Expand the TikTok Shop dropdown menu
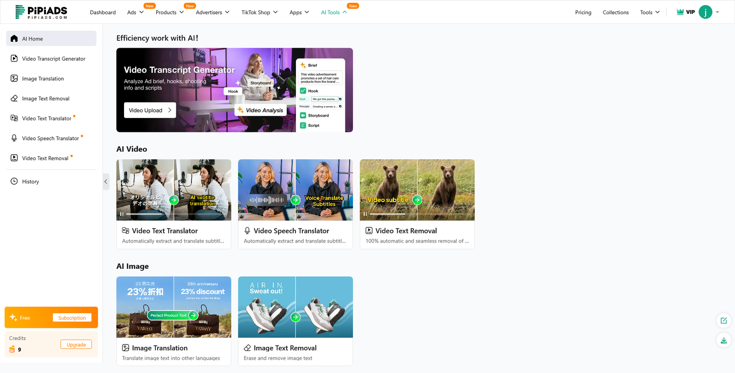The height and width of the screenshot is (373, 735). click(260, 12)
